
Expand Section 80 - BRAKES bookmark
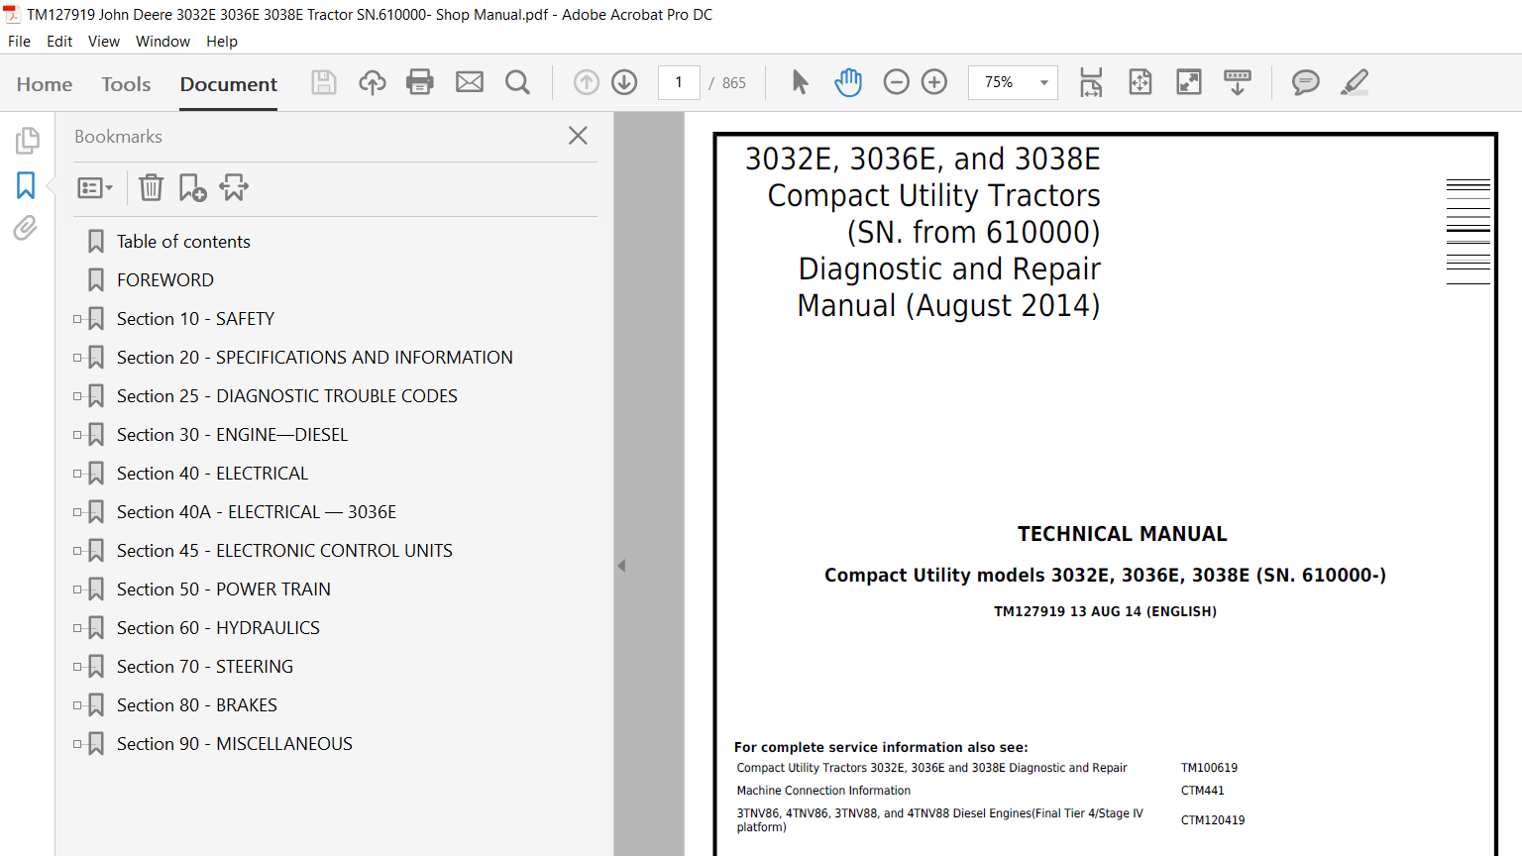pos(77,705)
